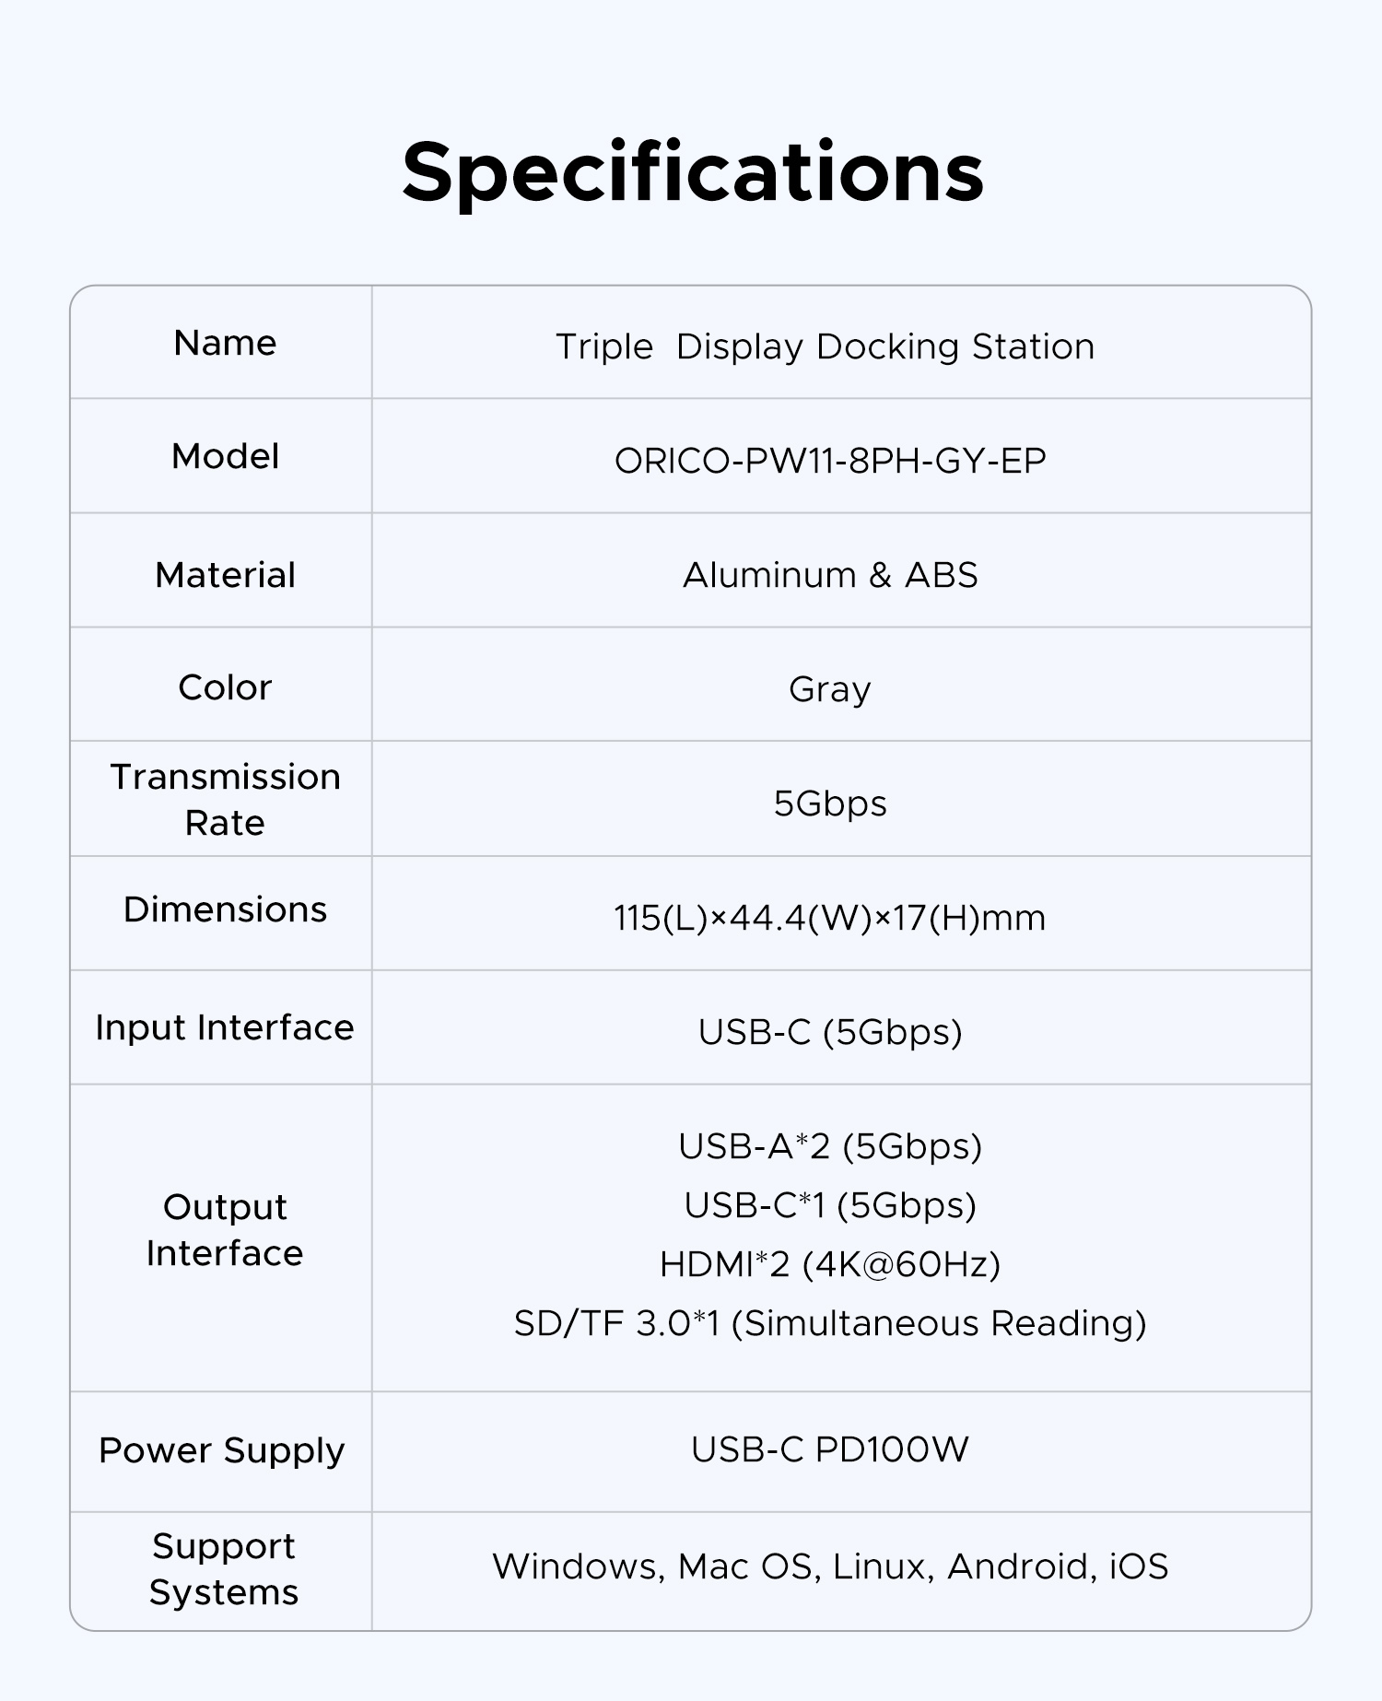This screenshot has height=1701, width=1382.
Task: Select the Triple Display Docking Station text
Action: click(825, 346)
